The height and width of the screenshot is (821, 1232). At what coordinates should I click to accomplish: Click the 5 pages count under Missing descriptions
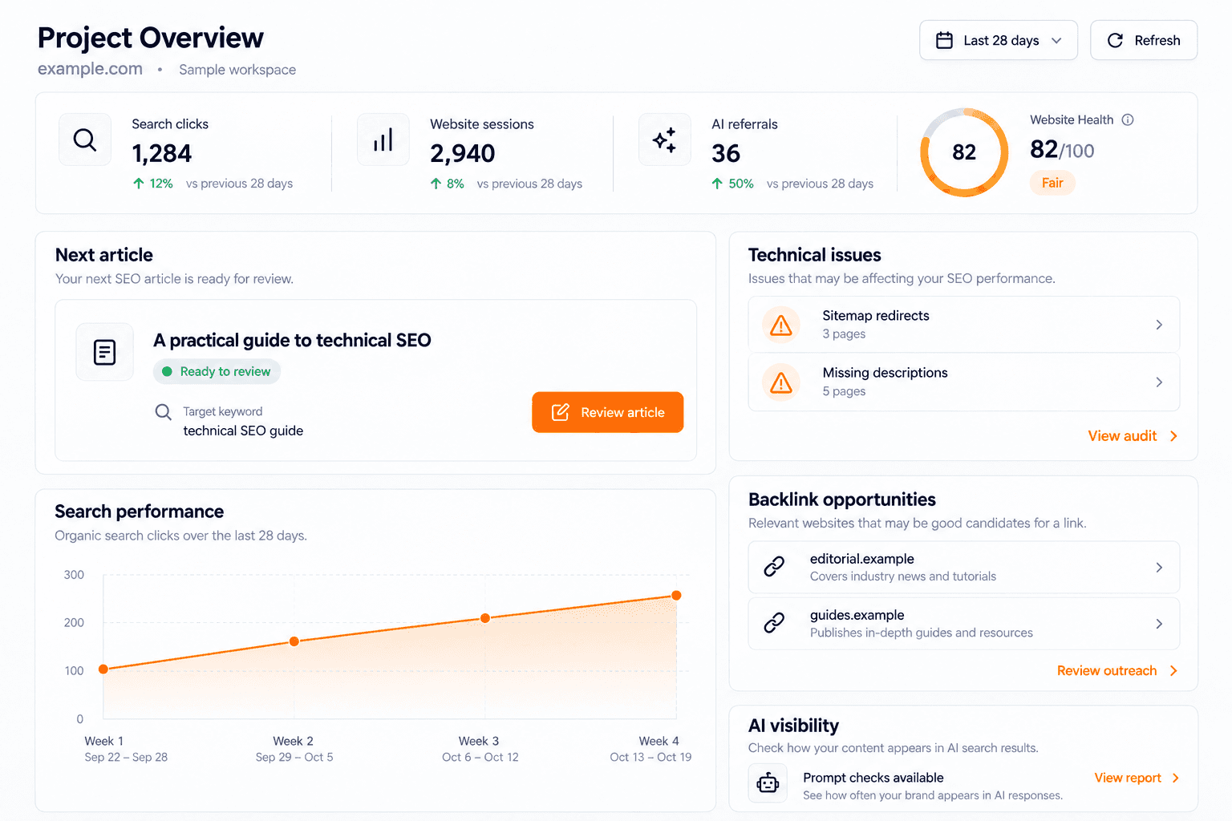click(844, 391)
